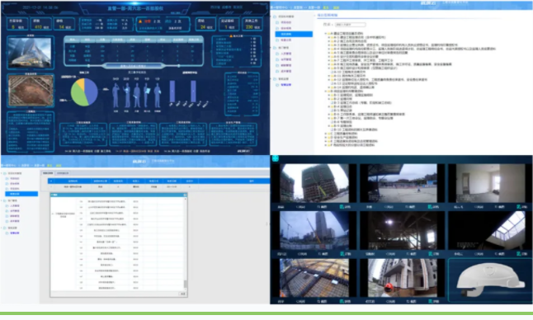This screenshot has width=533, height=320.
Task: Click the search input field above document tree
Action: point(350,25)
